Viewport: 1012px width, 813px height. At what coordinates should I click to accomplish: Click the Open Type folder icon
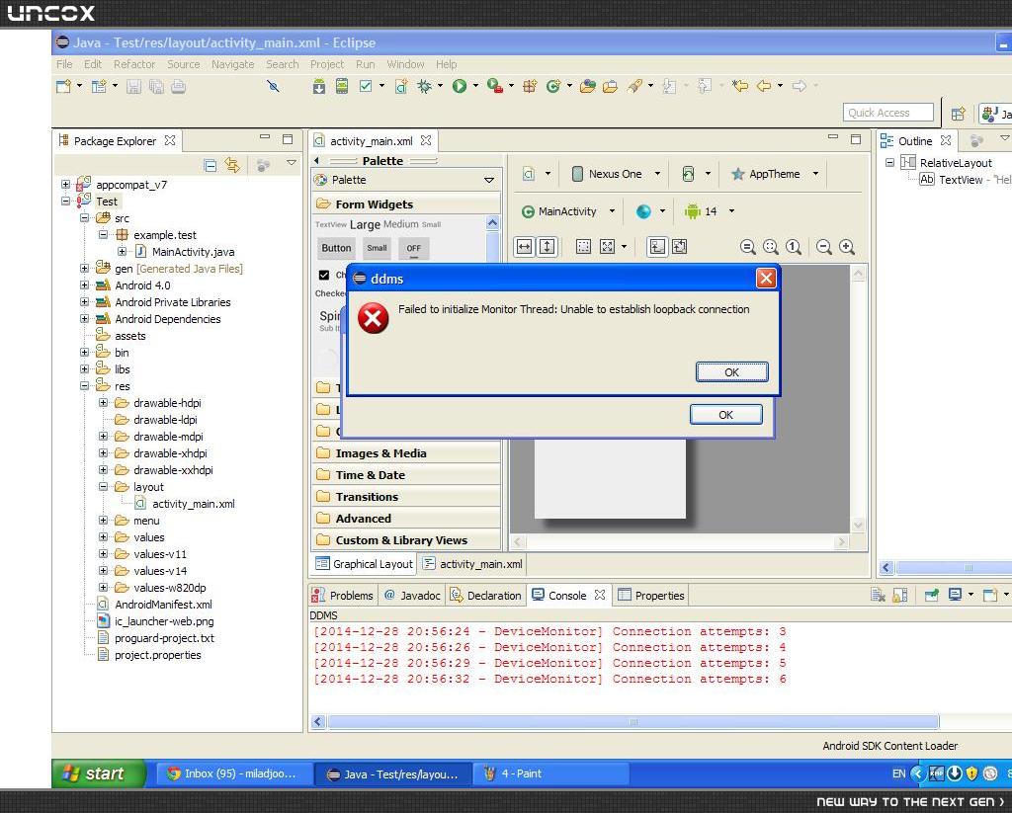click(x=587, y=86)
